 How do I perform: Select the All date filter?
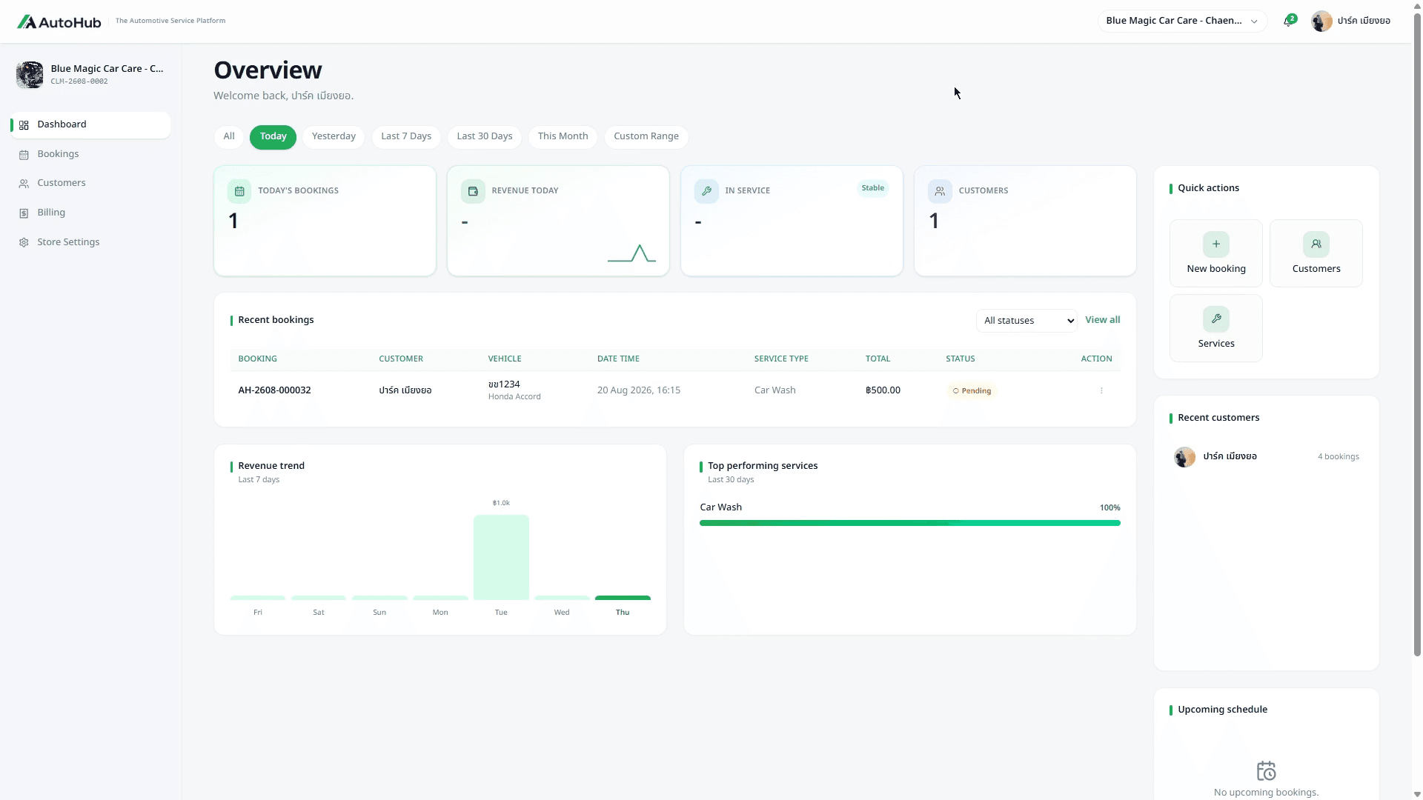(x=229, y=137)
